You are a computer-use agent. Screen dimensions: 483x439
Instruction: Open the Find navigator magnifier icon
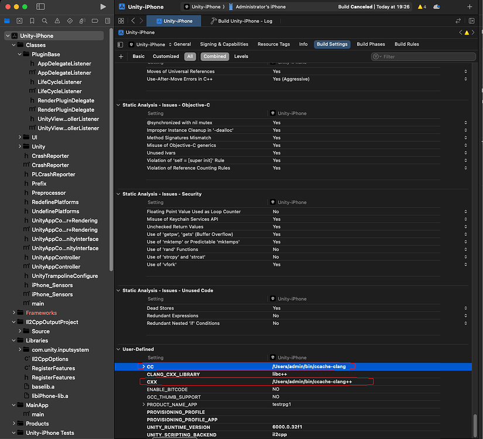[x=44, y=20]
